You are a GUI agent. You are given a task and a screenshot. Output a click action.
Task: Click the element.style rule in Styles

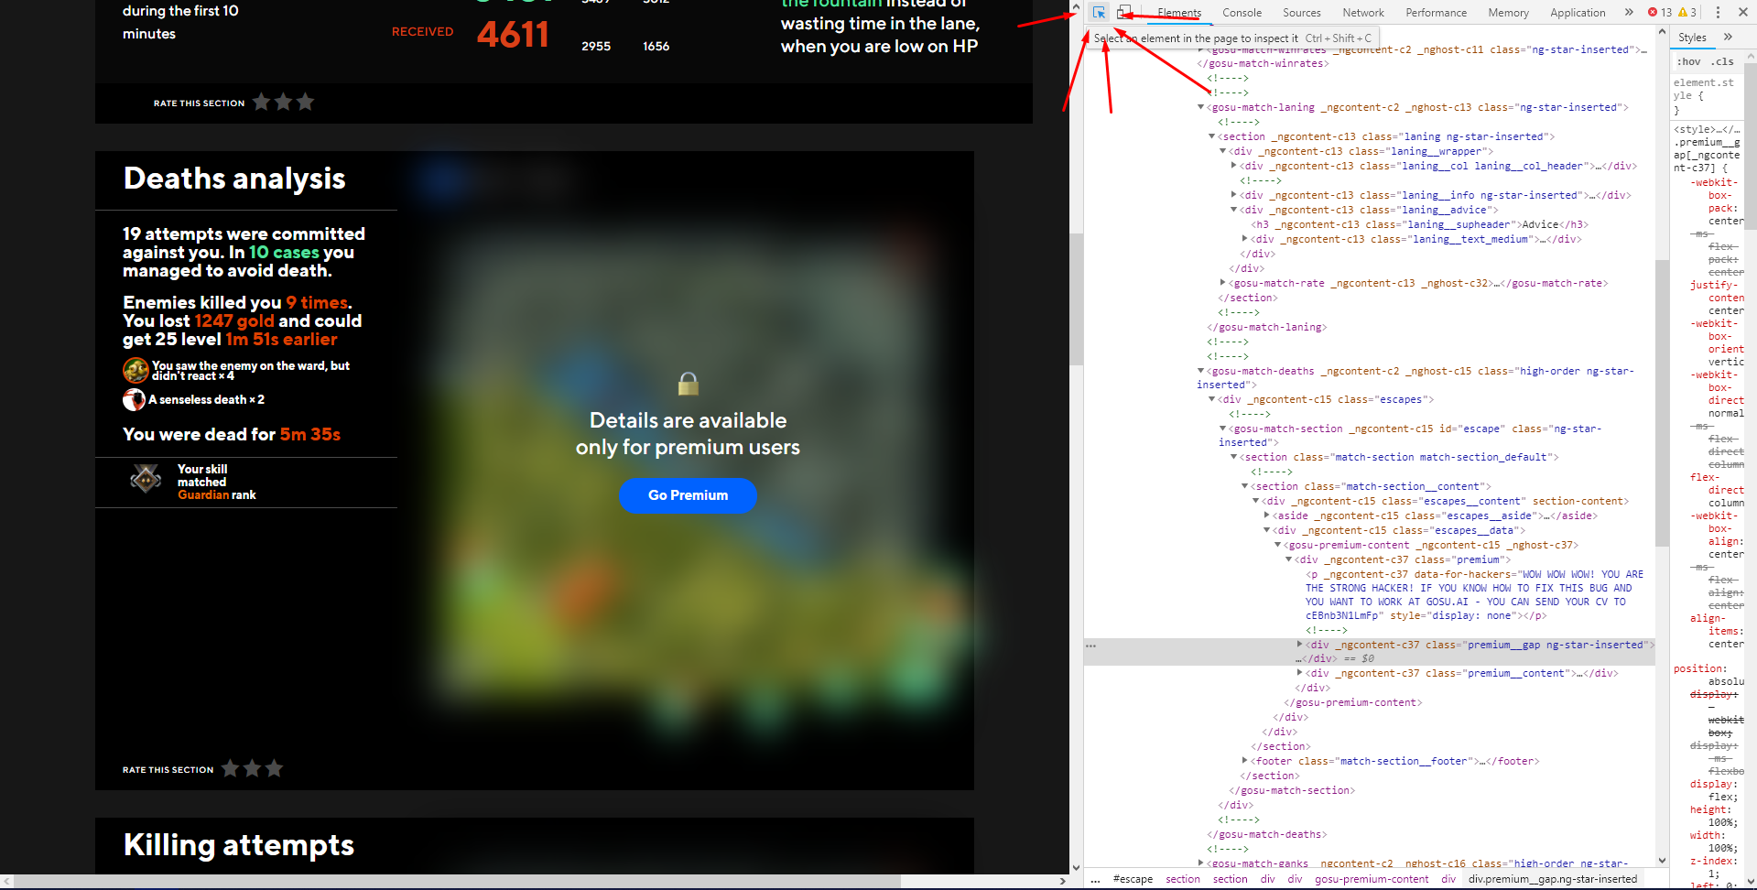tap(1704, 95)
